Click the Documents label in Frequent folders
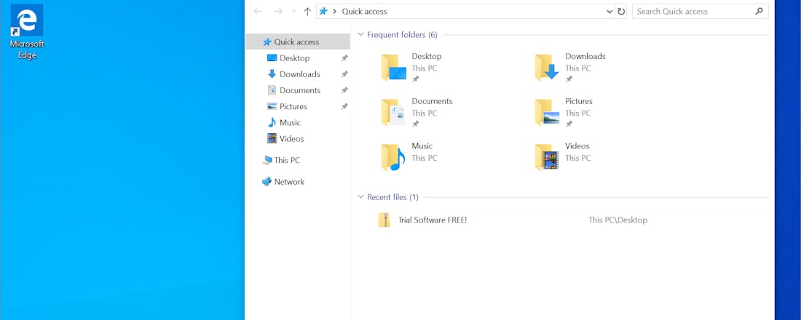The width and height of the screenshot is (801, 320). 432,101
